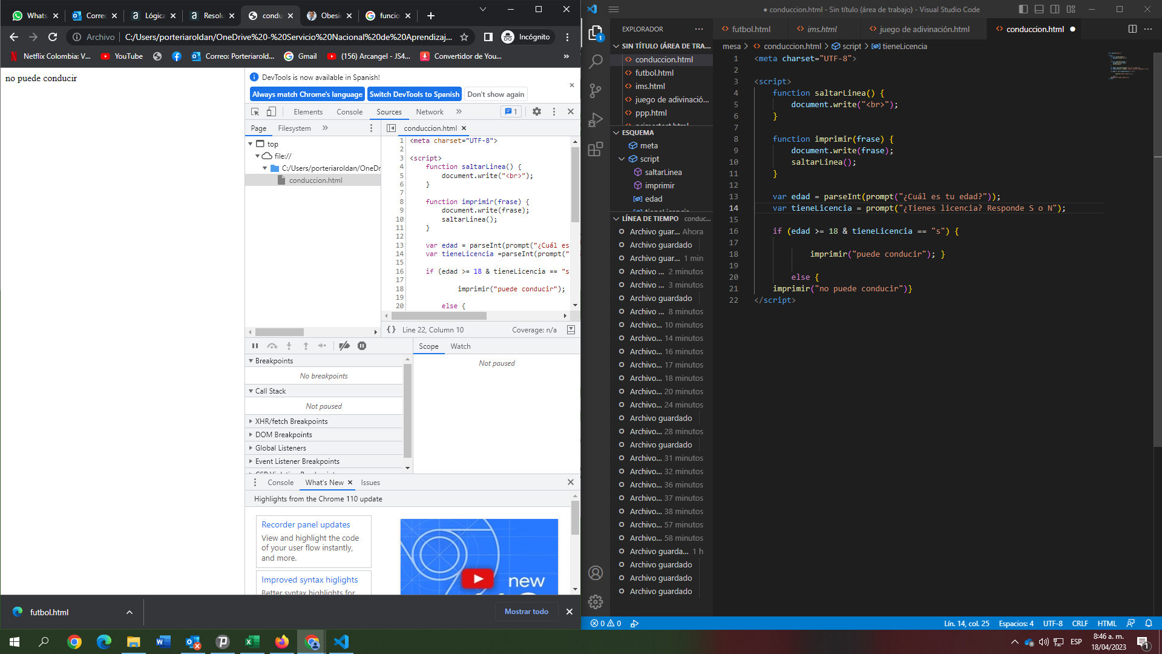Select the imprimir node under script in ESQUEMA
The height and width of the screenshot is (654, 1162).
(659, 185)
